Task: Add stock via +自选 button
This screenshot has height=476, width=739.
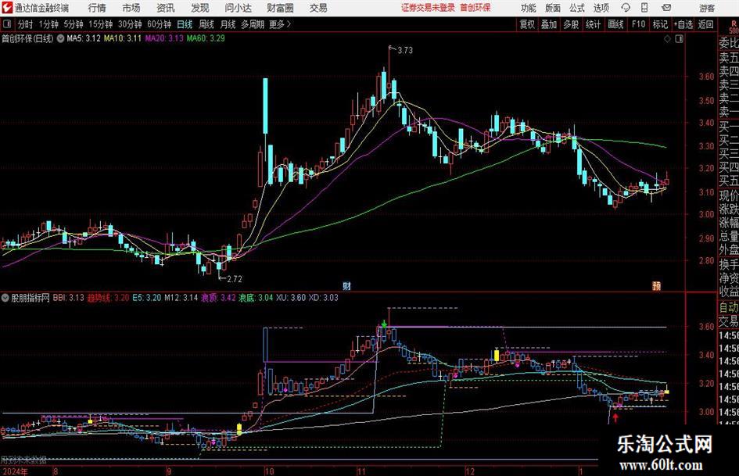Action: pos(683,24)
